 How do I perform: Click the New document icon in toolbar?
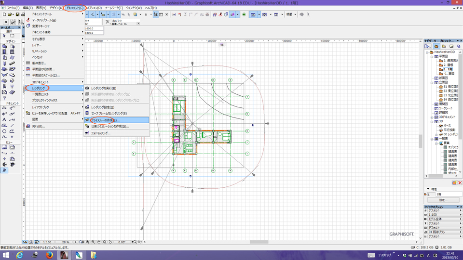4,14
